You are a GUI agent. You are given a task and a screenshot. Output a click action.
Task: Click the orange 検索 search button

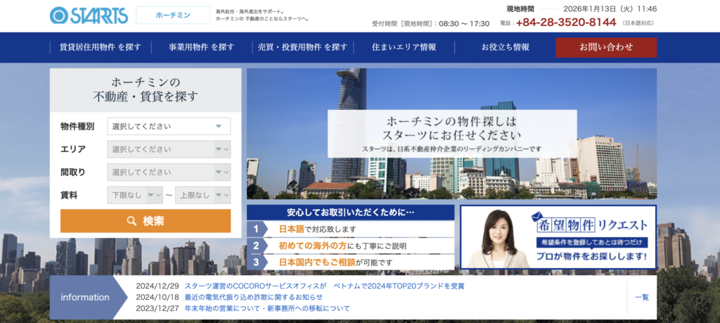[146, 221]
